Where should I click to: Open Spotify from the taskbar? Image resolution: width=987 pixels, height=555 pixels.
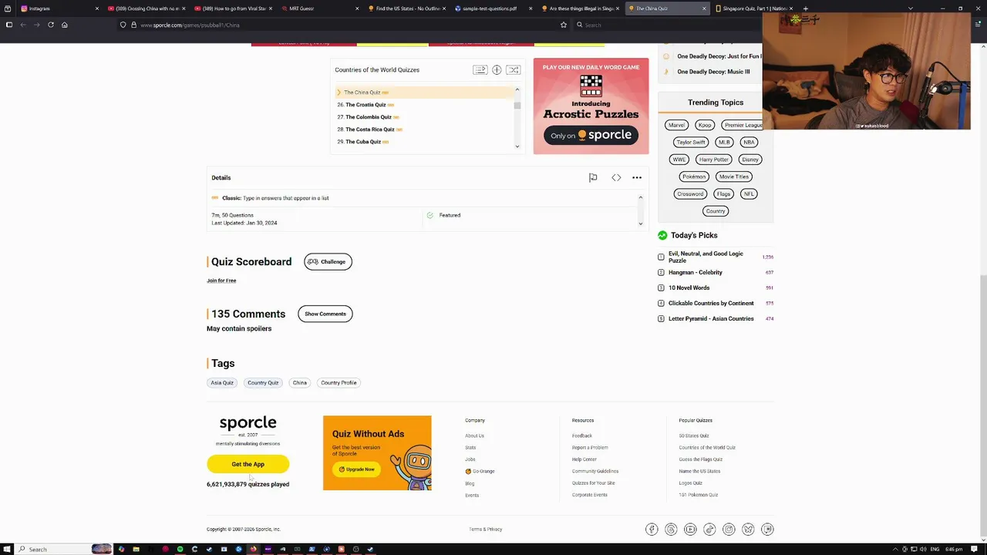click(x=180, y=550)
